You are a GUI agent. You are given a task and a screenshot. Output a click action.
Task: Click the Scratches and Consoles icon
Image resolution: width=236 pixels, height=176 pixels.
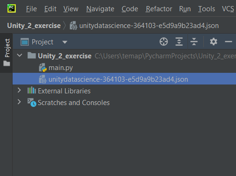[x=32, y=102]
